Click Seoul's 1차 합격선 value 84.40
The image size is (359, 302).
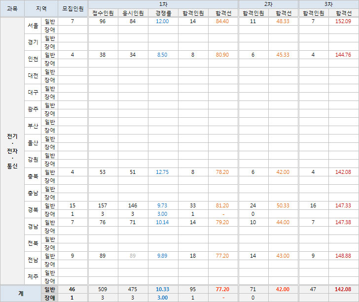(222, 21)
